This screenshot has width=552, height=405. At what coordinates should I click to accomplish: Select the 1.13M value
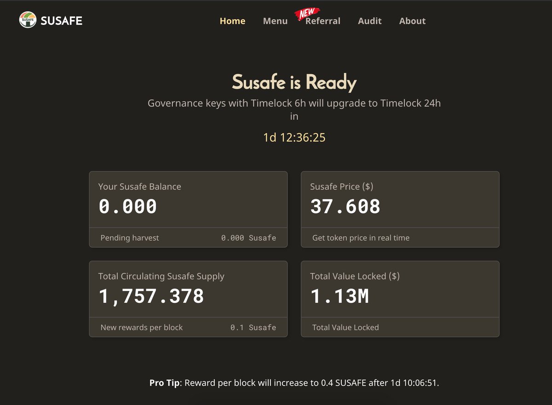coord(339,296)
